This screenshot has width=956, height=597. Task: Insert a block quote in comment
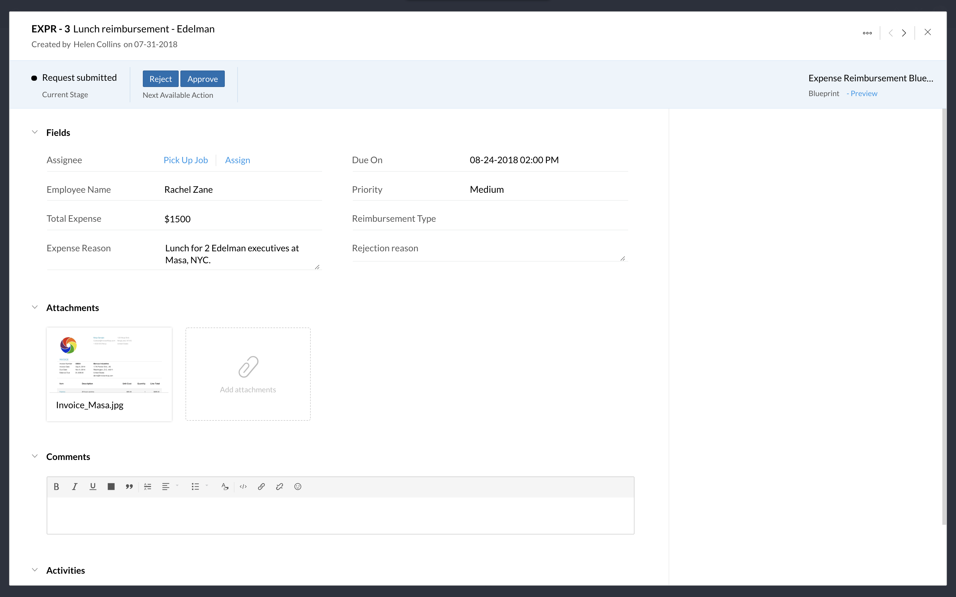129,486
